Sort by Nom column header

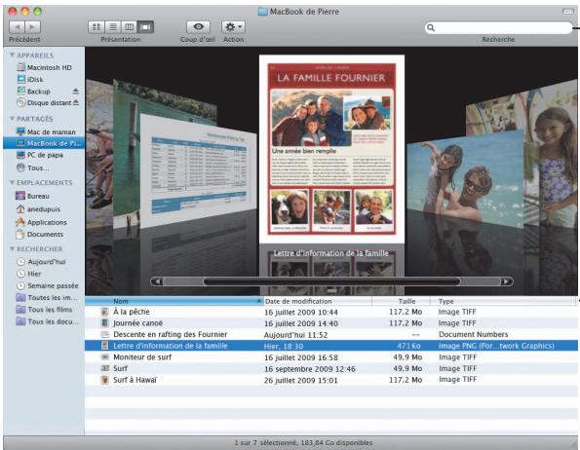pyautogui.click(x=174, y=301)
